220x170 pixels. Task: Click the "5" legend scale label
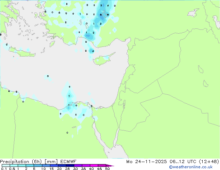click(x=34, y=169)
